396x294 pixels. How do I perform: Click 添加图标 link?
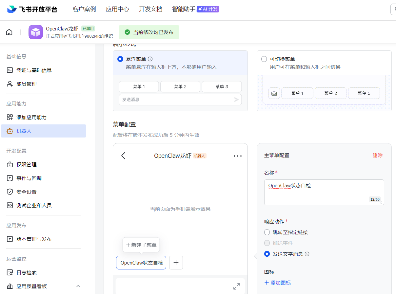pyautogui.click(x=278, y=283)
